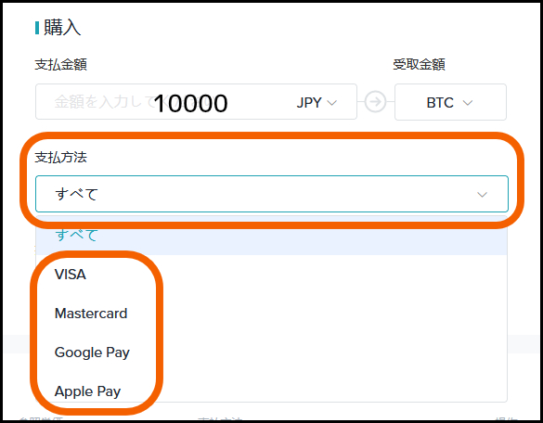Click the chevron beside BTC
The width and height of the screenshot is (543, 423).
(468, 103)
